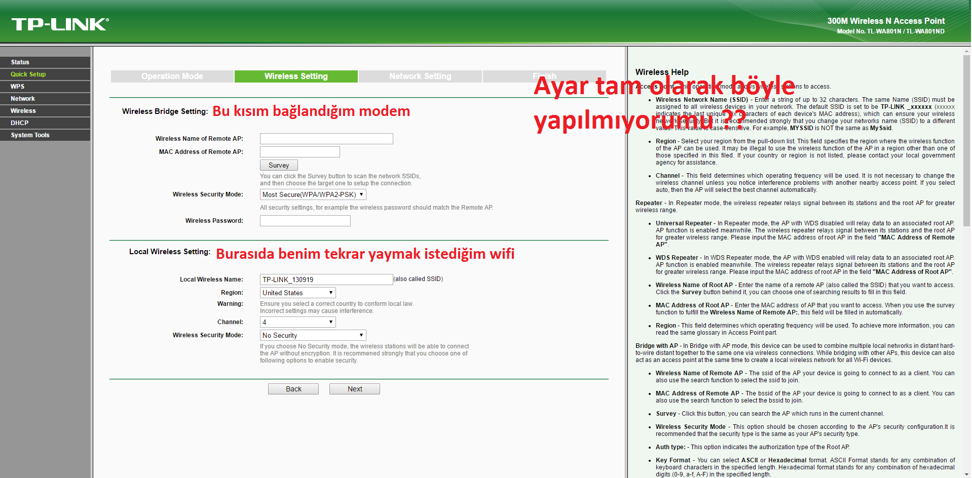Image resolution: width=972 pixels, height=478 pixels.
Task: Focus Wireless Name of Remote AP field
Action: 326,139
